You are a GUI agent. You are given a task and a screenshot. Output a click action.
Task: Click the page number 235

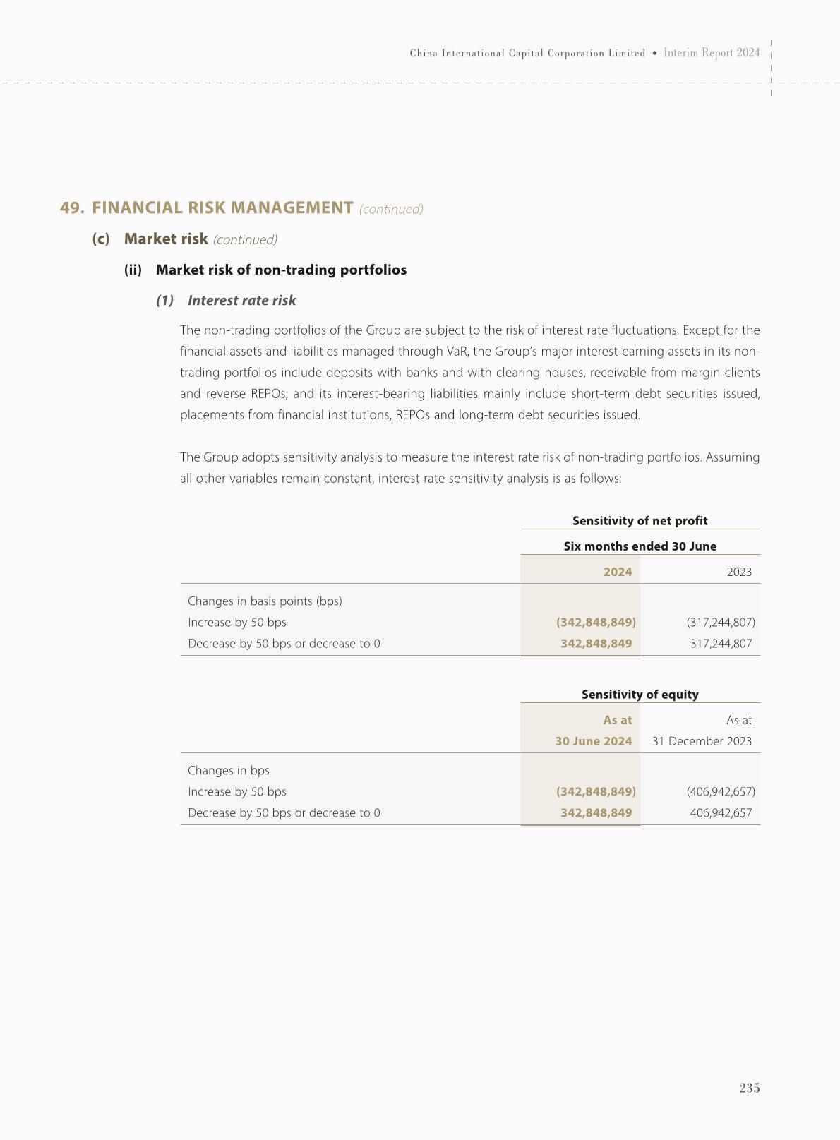[749, 1088]
